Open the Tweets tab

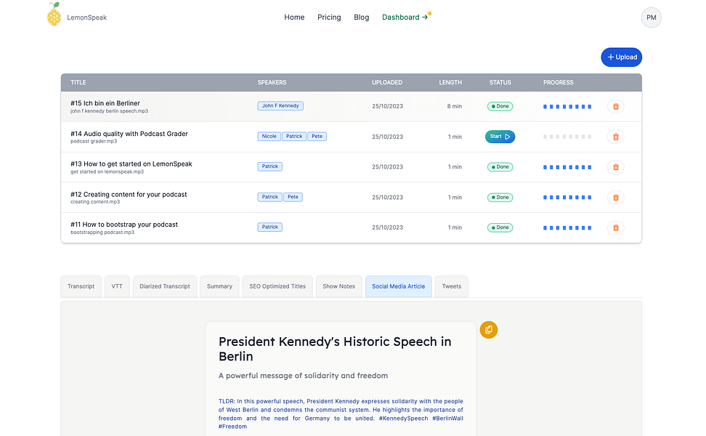452,286
